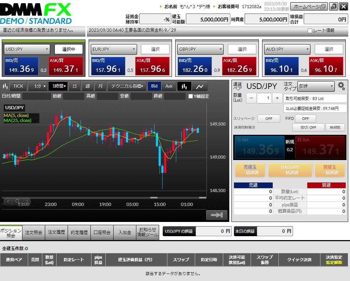Toggle the FIFO OFF switch

coord(305,118)
